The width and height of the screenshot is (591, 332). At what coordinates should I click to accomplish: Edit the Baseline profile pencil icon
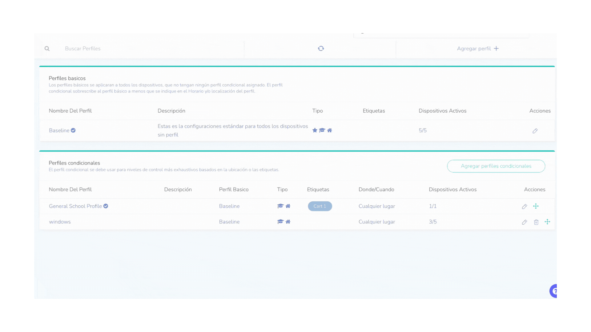pos(535,131)
